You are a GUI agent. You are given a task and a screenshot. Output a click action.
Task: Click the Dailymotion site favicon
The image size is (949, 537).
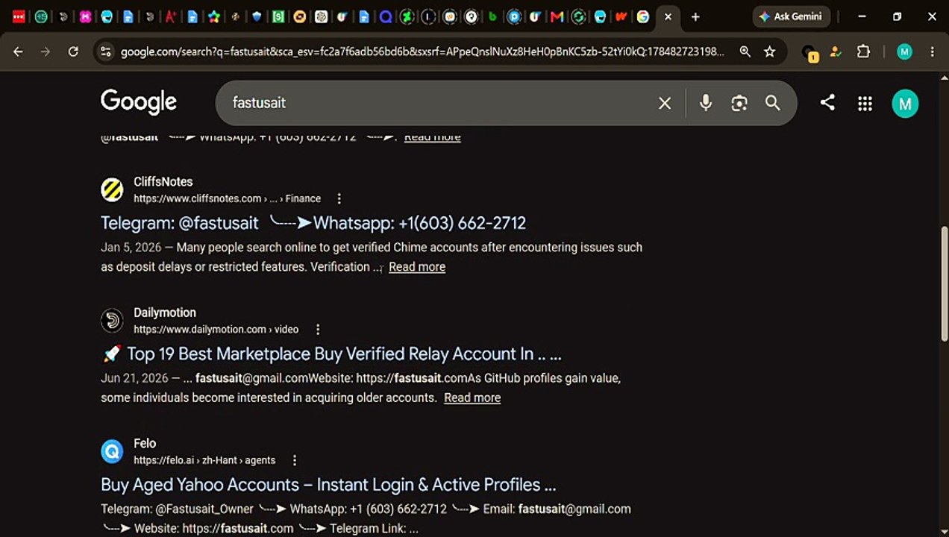112,320
